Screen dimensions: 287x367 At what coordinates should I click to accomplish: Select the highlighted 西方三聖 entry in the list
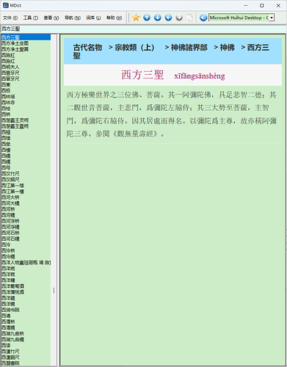point(26,37)
